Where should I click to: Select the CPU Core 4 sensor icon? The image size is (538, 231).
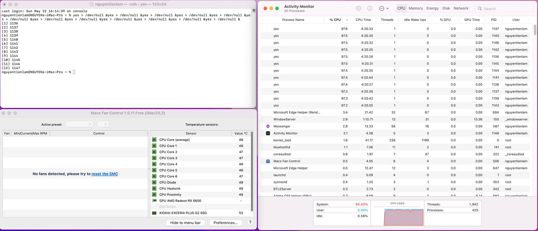(x=154, y=164)
